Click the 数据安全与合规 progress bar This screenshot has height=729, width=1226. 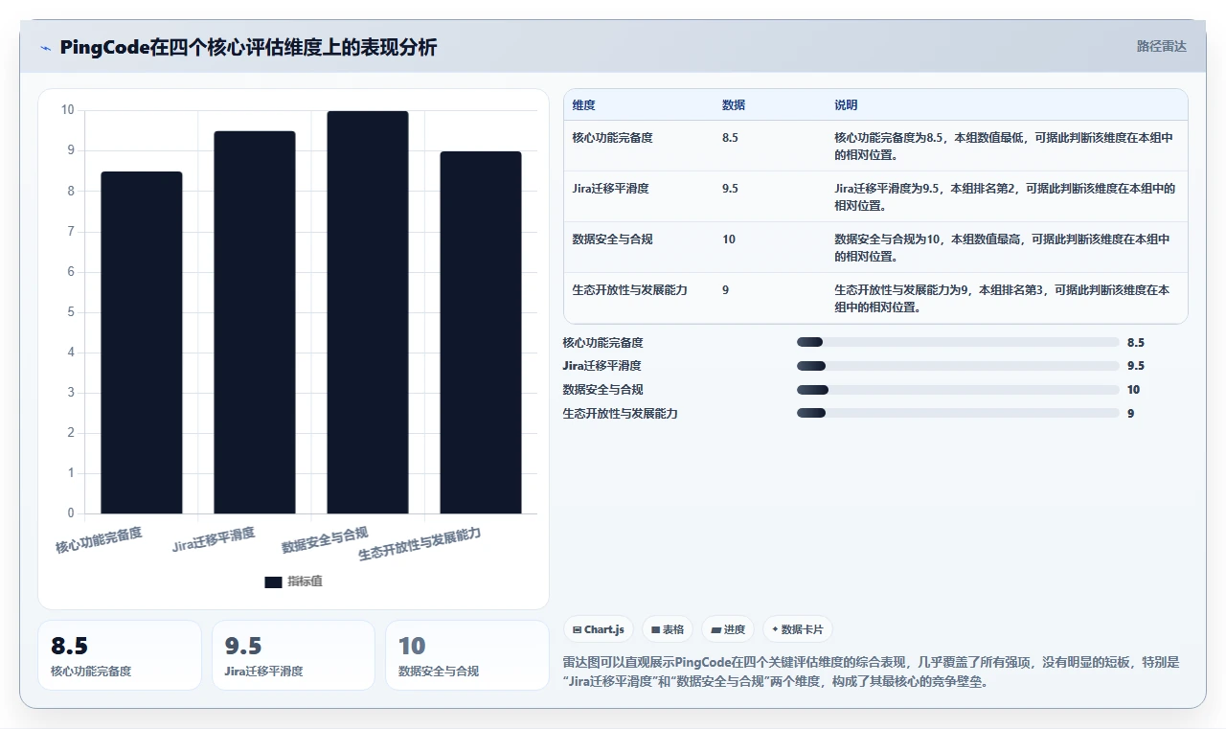958,390
